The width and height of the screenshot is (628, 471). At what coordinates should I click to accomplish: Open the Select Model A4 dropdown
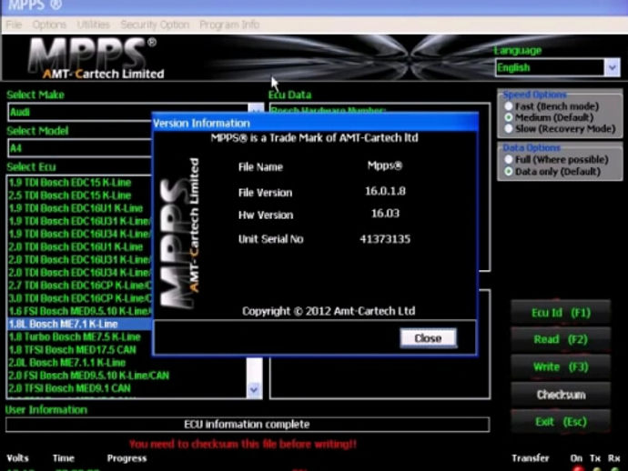click(x=79, y=148)
